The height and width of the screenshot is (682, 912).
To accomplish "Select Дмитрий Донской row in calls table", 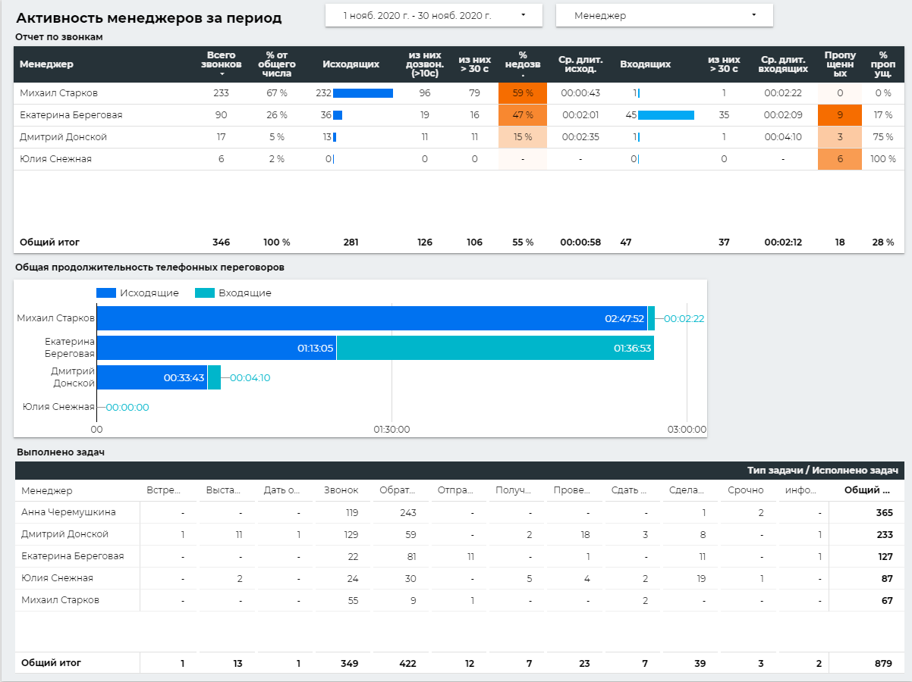I will point(459,137).
